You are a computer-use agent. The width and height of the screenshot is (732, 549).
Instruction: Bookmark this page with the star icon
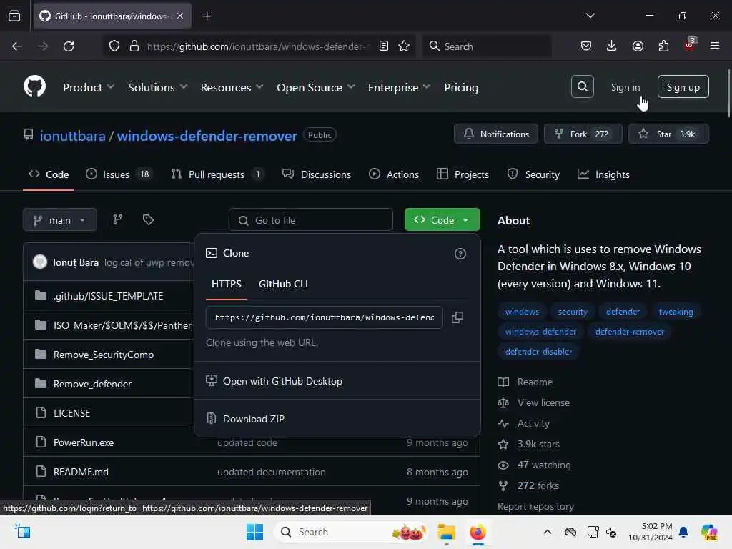(404, 46)
